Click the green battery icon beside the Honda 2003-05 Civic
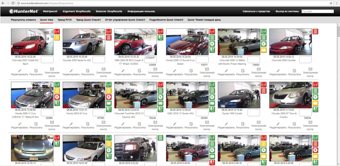The width and height of the screenshot is (340, 166). [x=109, y=103]
